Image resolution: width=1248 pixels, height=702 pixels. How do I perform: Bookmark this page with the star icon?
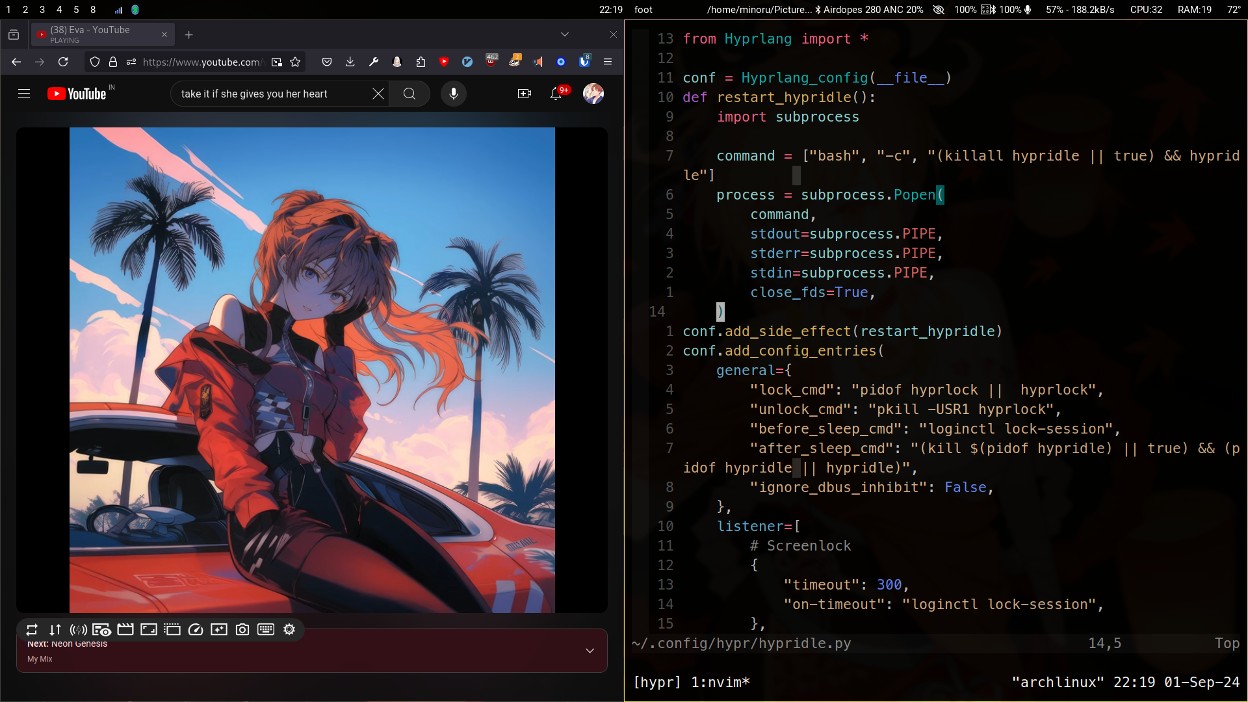click(x=295, y=62)
